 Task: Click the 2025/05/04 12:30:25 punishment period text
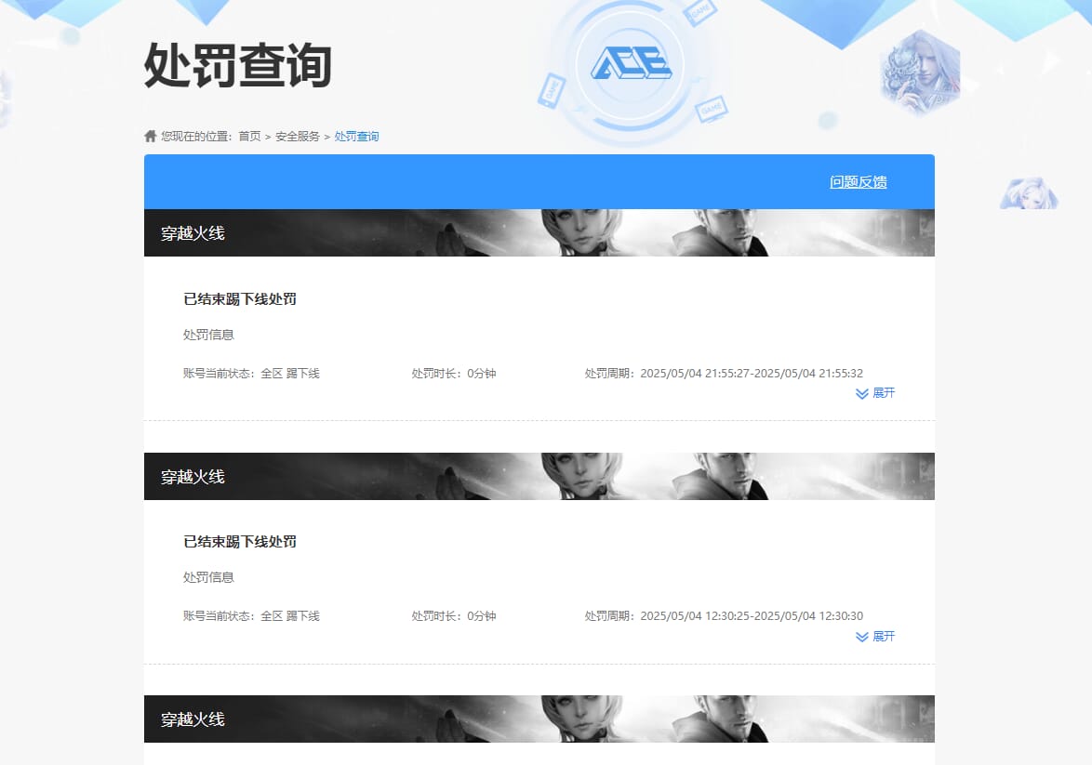(724, 616)
